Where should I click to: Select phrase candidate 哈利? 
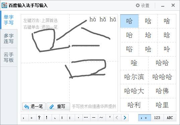click(134, 105)
